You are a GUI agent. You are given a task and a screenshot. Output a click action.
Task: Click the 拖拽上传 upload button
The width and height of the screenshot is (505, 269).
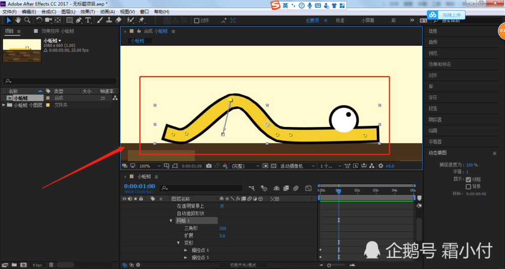pos(447,15)
